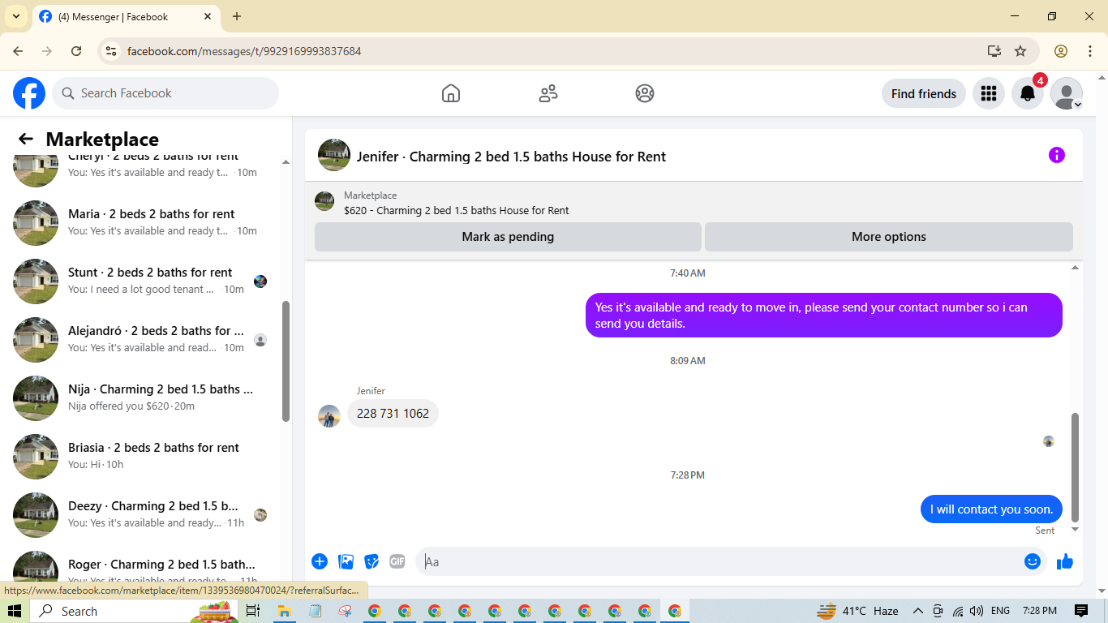Click Mark as pending button
This screenshot has height=623, width=1108.
coord(508,237)
